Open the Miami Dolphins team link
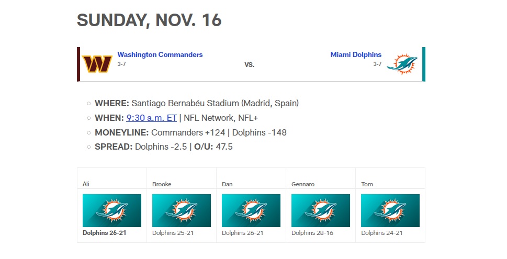 (356, 54)
